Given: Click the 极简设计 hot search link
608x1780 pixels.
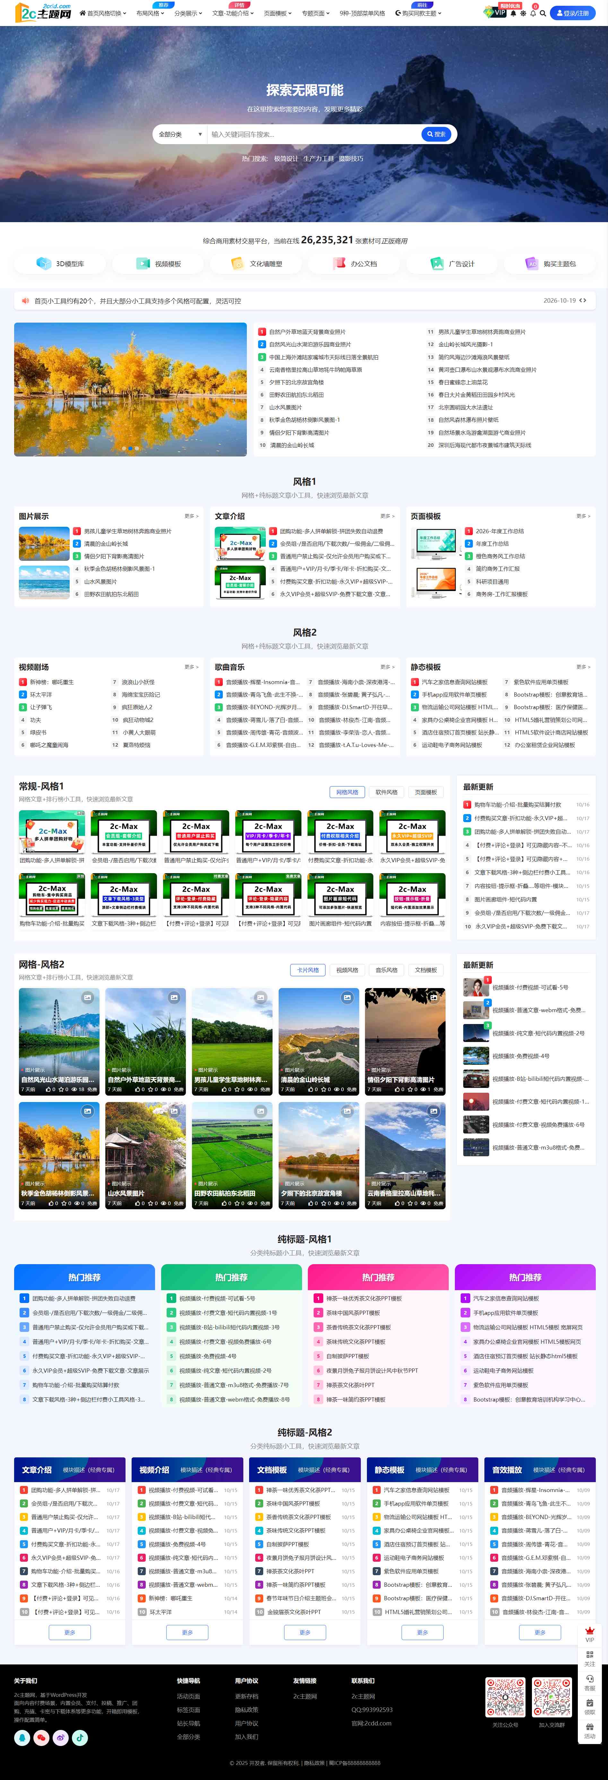Looking at the screenshot, I should [x=286, y=159].
